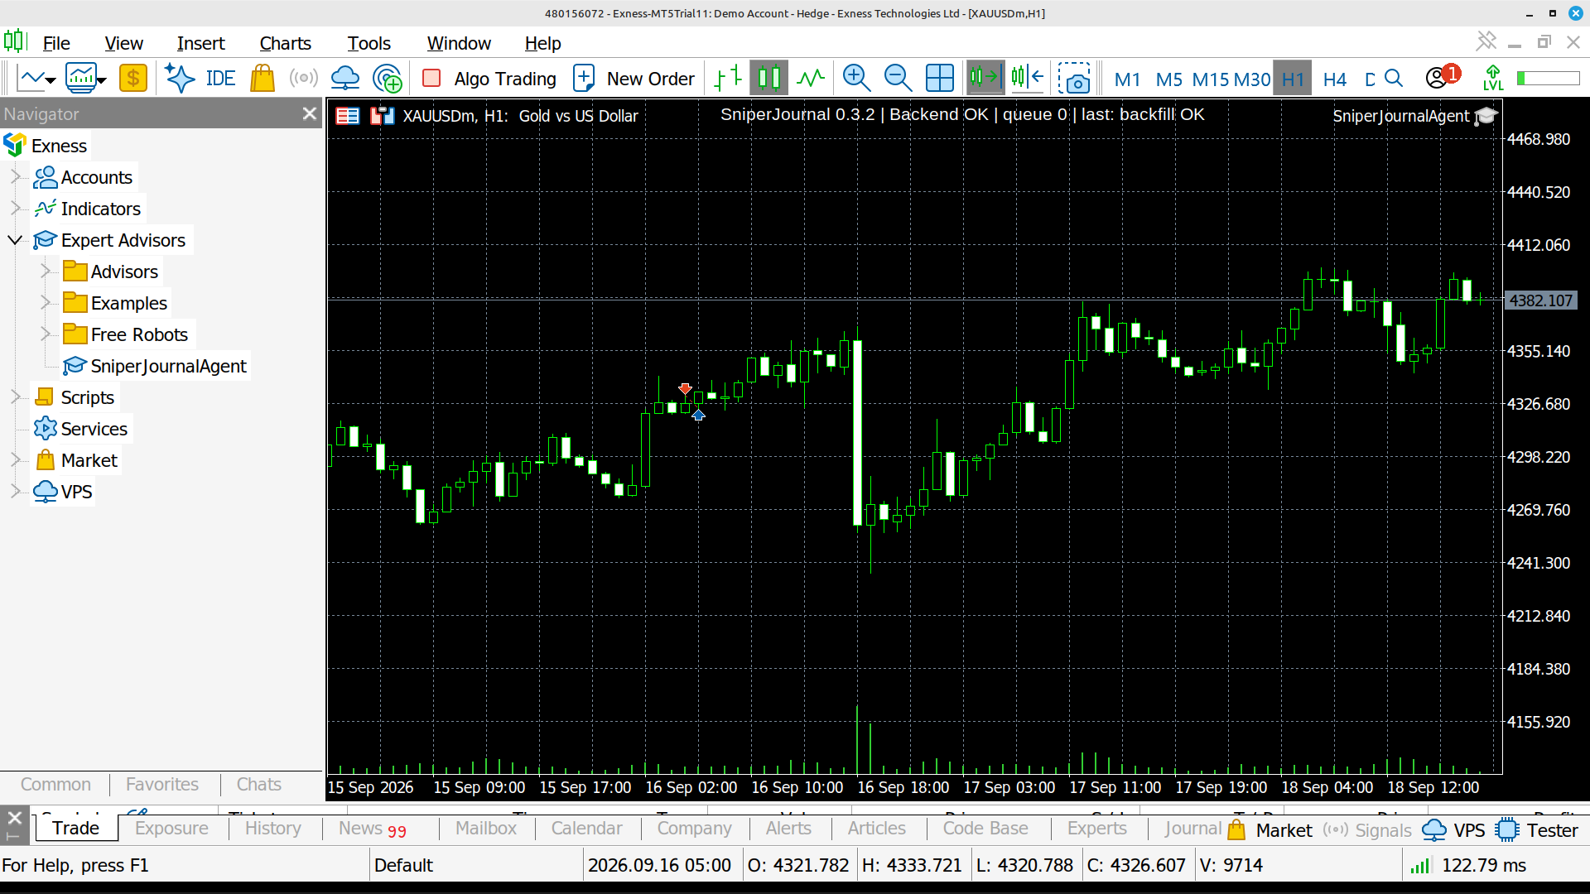Open the new chart dropdown arrow
The image size is (1590, 894).
[x=51, y=80]
